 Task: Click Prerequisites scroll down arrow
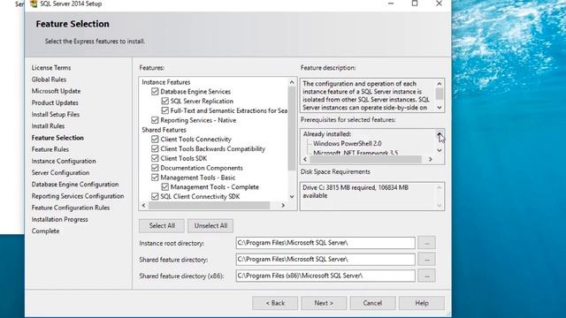point(440,150)
